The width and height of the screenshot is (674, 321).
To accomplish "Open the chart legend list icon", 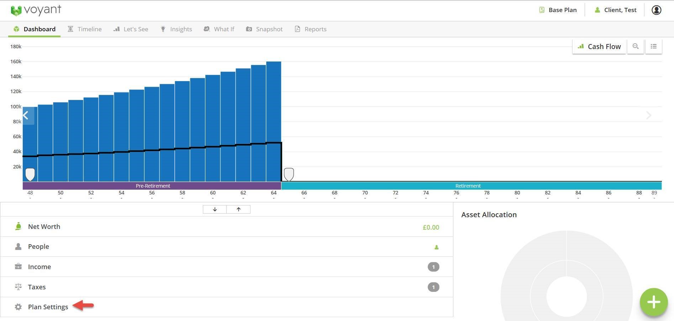I will point(654,47).
